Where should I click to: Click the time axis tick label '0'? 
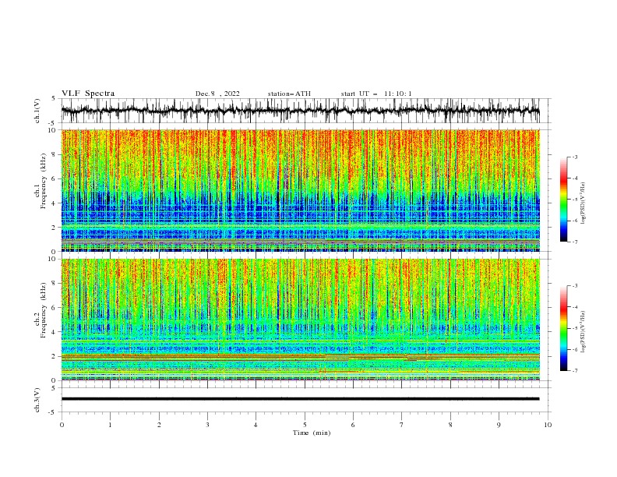(x=62, y=425)
